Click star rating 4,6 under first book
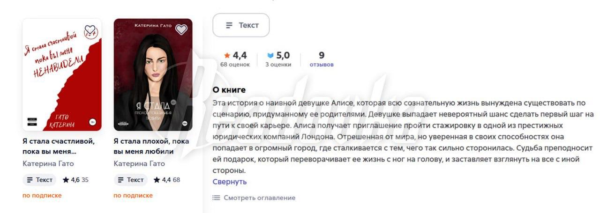 (x=75, y=180)
